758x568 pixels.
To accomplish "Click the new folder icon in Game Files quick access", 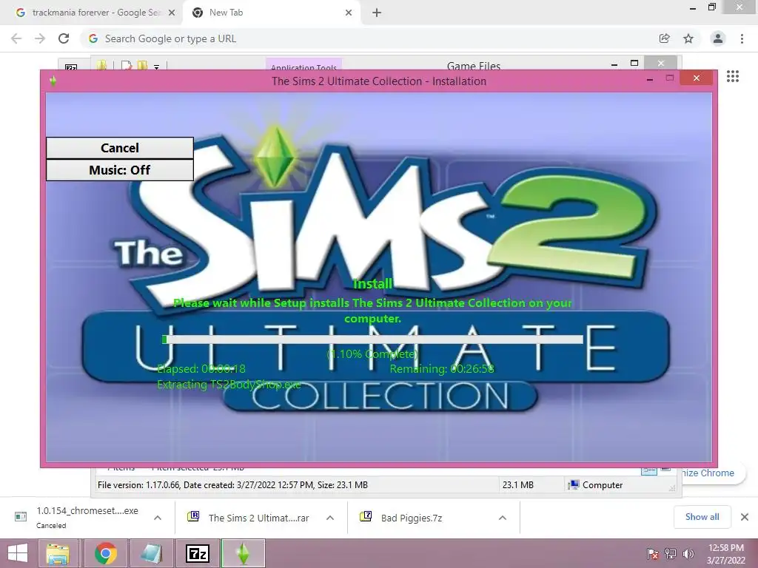I will (143, 65).
